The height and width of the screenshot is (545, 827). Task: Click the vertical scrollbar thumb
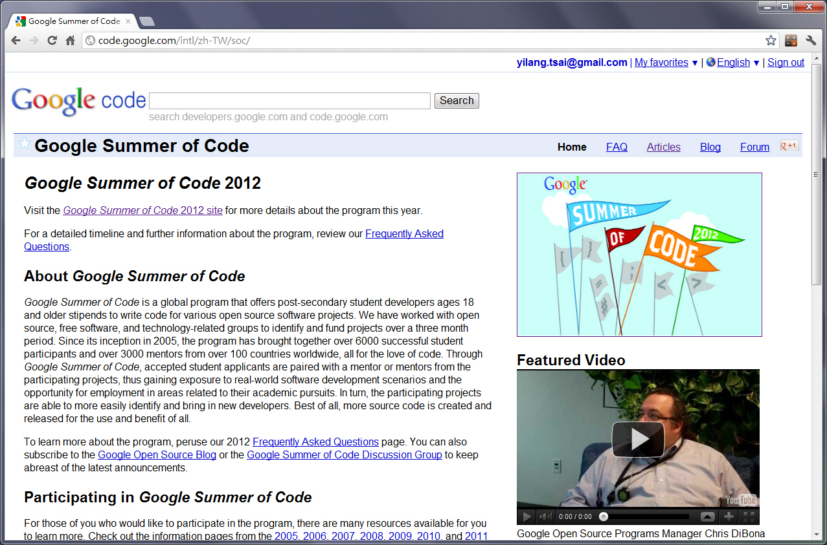(x=817, y=175)
